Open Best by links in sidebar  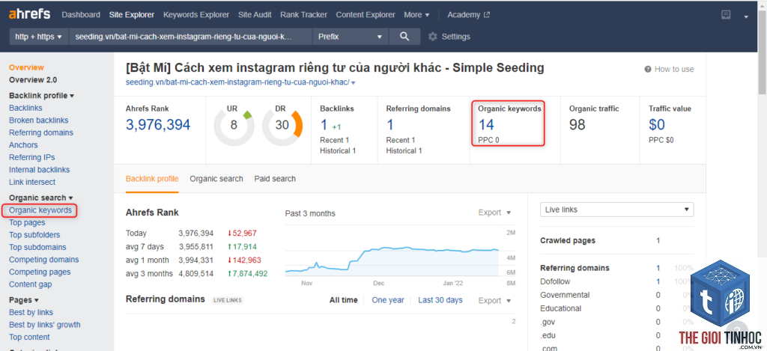pos(31,312)
